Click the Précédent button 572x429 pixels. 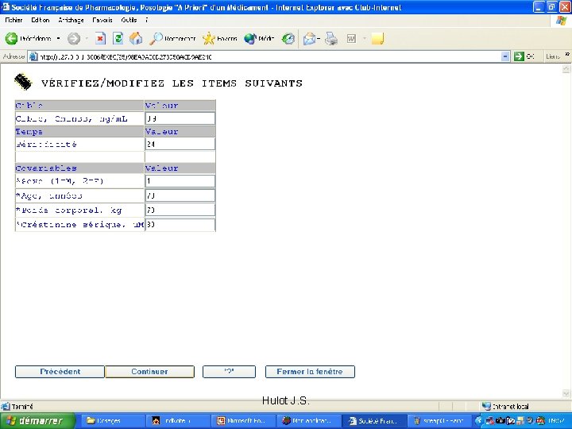click(x=60, y=372)
